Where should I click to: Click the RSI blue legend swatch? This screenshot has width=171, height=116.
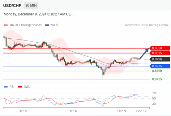pos(6,87)
